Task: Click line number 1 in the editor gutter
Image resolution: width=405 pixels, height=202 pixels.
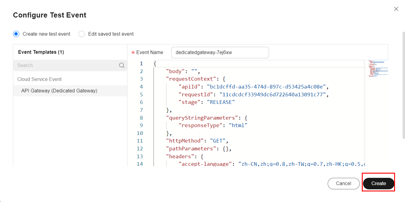Action: click(x=141, y=64)
